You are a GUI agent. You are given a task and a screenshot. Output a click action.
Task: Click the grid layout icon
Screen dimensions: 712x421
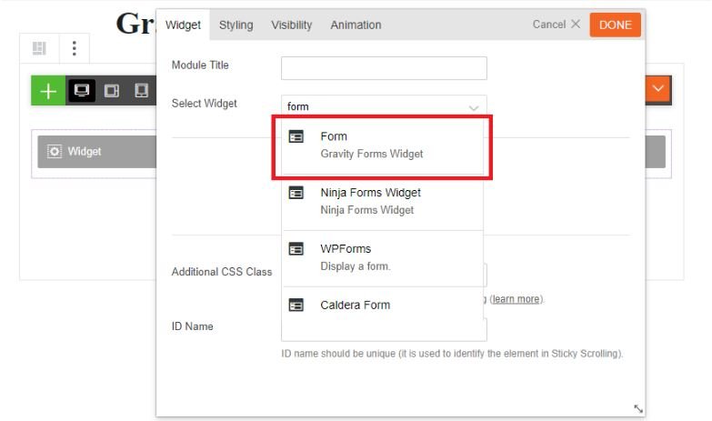click(39, 48)
